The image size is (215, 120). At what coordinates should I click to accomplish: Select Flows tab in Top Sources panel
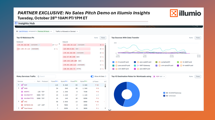point(198,38)
